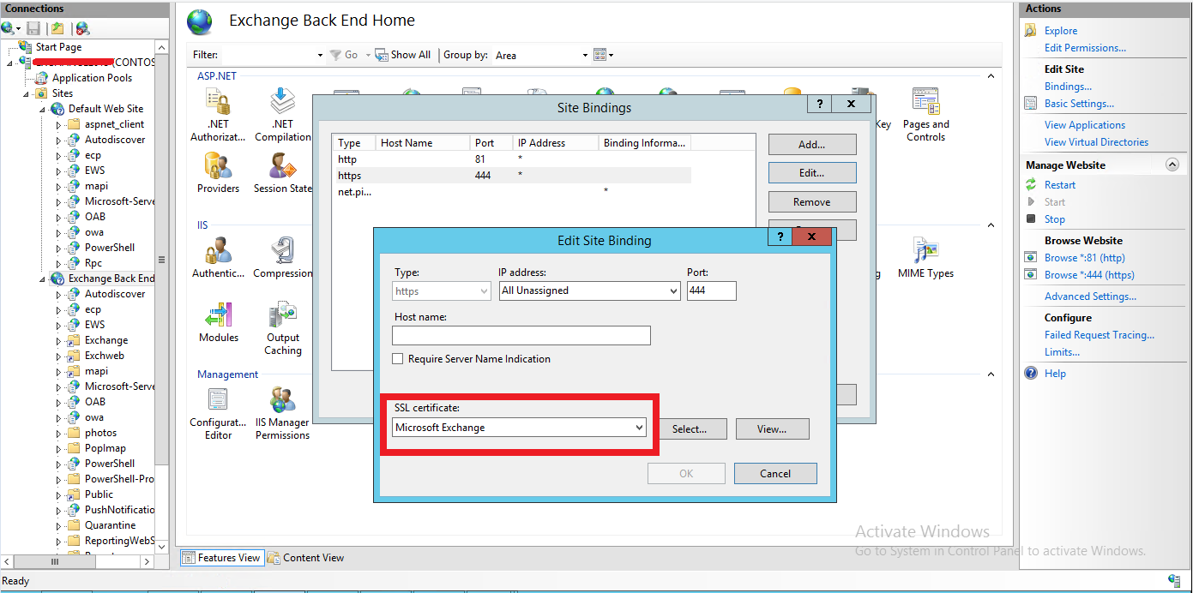Image resolution: width=1193 pixels, height=593 pixels.
Task: Open the IP address dropdown
Action: tap(672, 291)
